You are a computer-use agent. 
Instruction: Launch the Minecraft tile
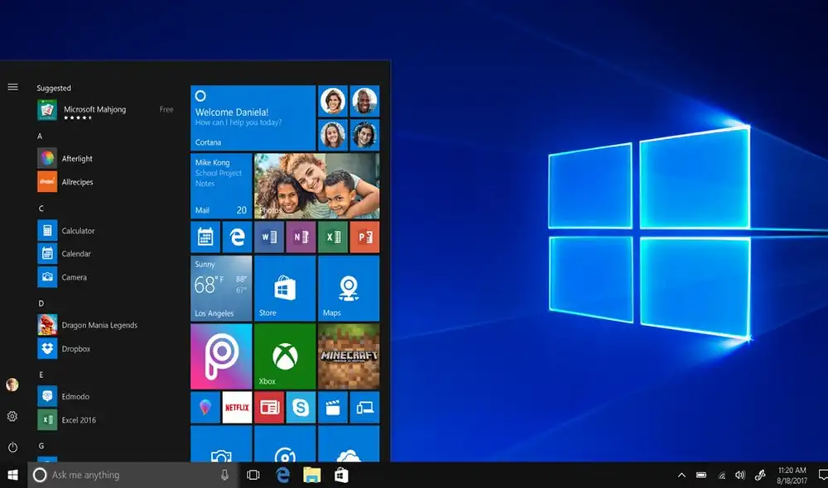349,356
